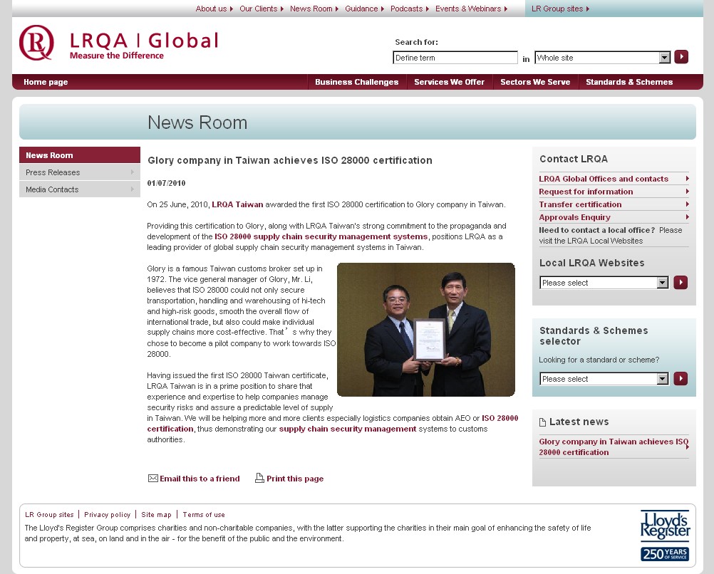Expand the About us top menu
The height and width of the screenshot is (574, 714).
pos(214,9)
